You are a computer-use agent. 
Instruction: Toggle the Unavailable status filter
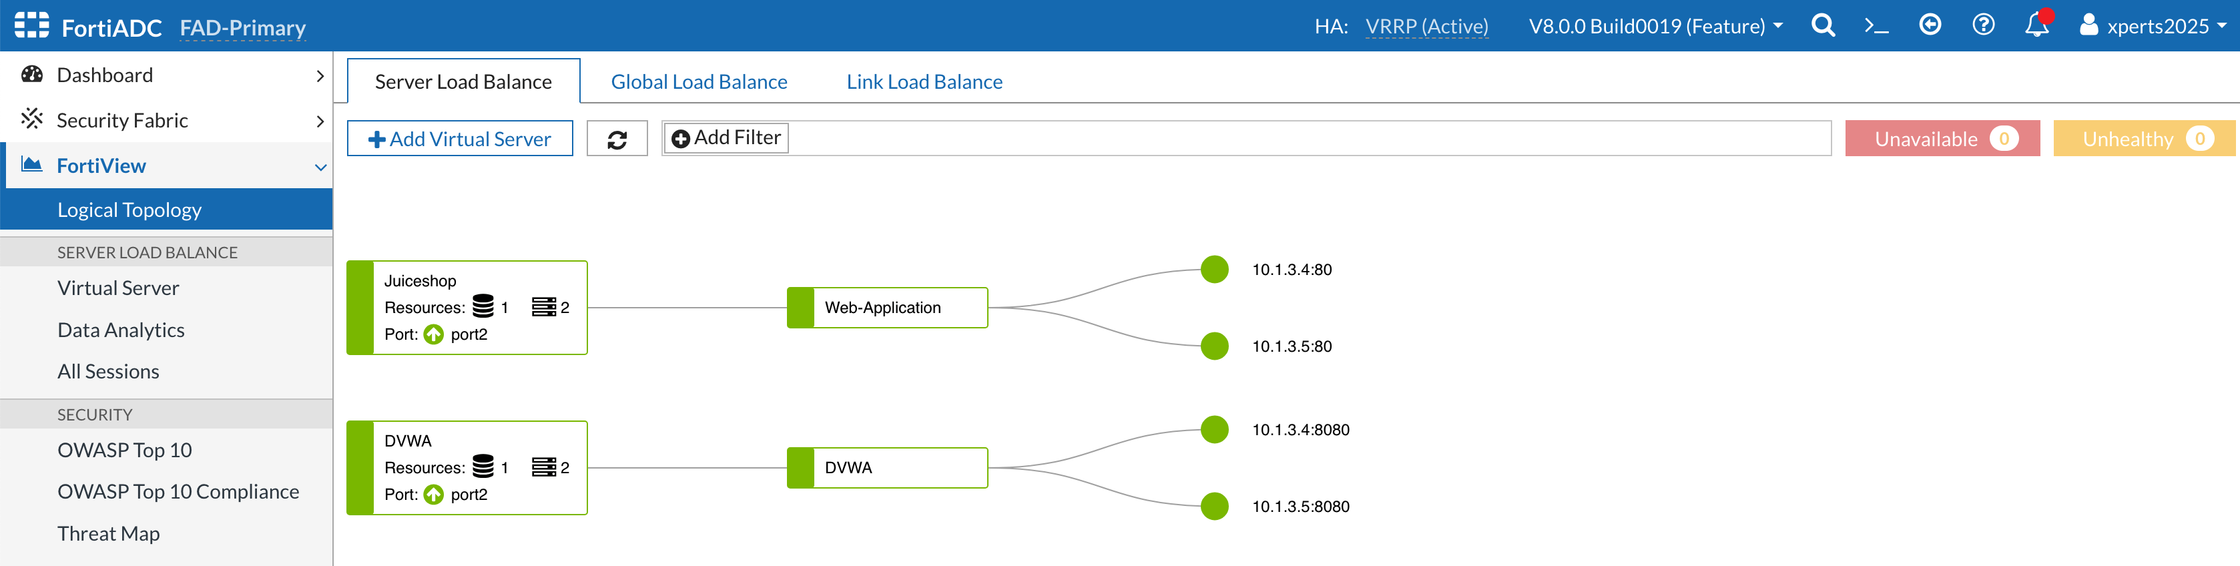point(1942,139)
